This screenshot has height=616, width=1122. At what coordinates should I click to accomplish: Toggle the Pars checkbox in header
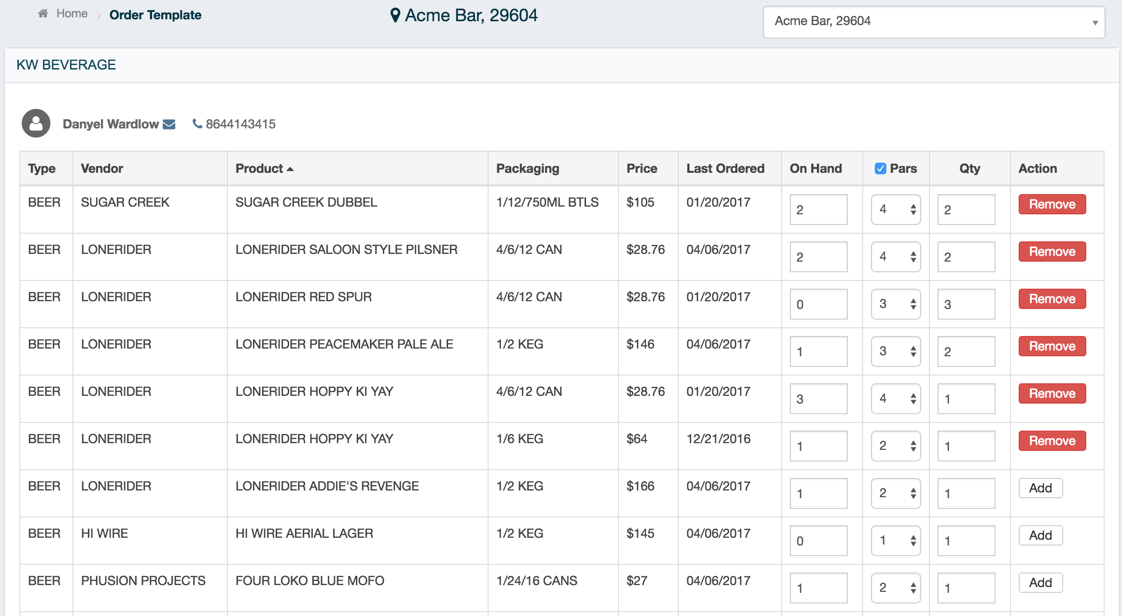click(x=880, y=168)
